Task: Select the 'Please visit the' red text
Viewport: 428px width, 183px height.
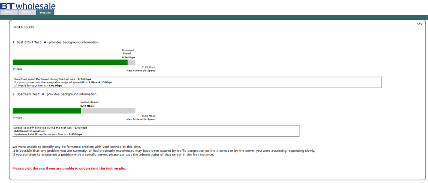Action: click(25, 168)
